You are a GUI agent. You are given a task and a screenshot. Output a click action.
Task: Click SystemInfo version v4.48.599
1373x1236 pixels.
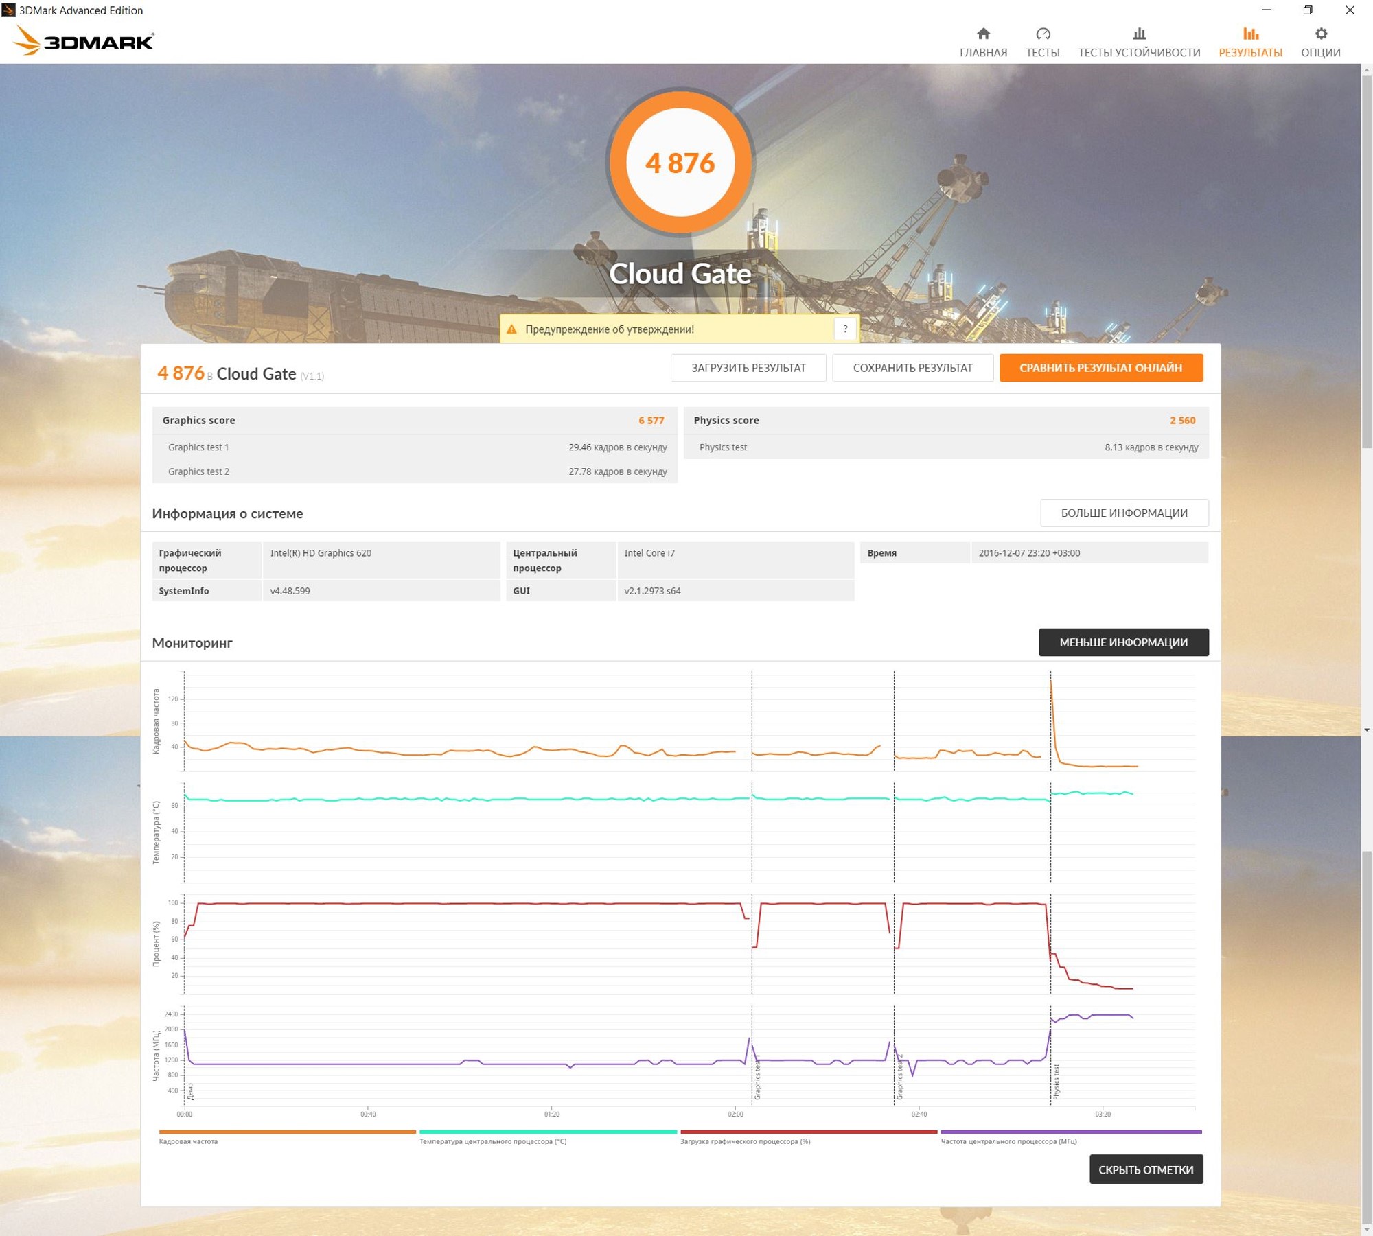290,591
